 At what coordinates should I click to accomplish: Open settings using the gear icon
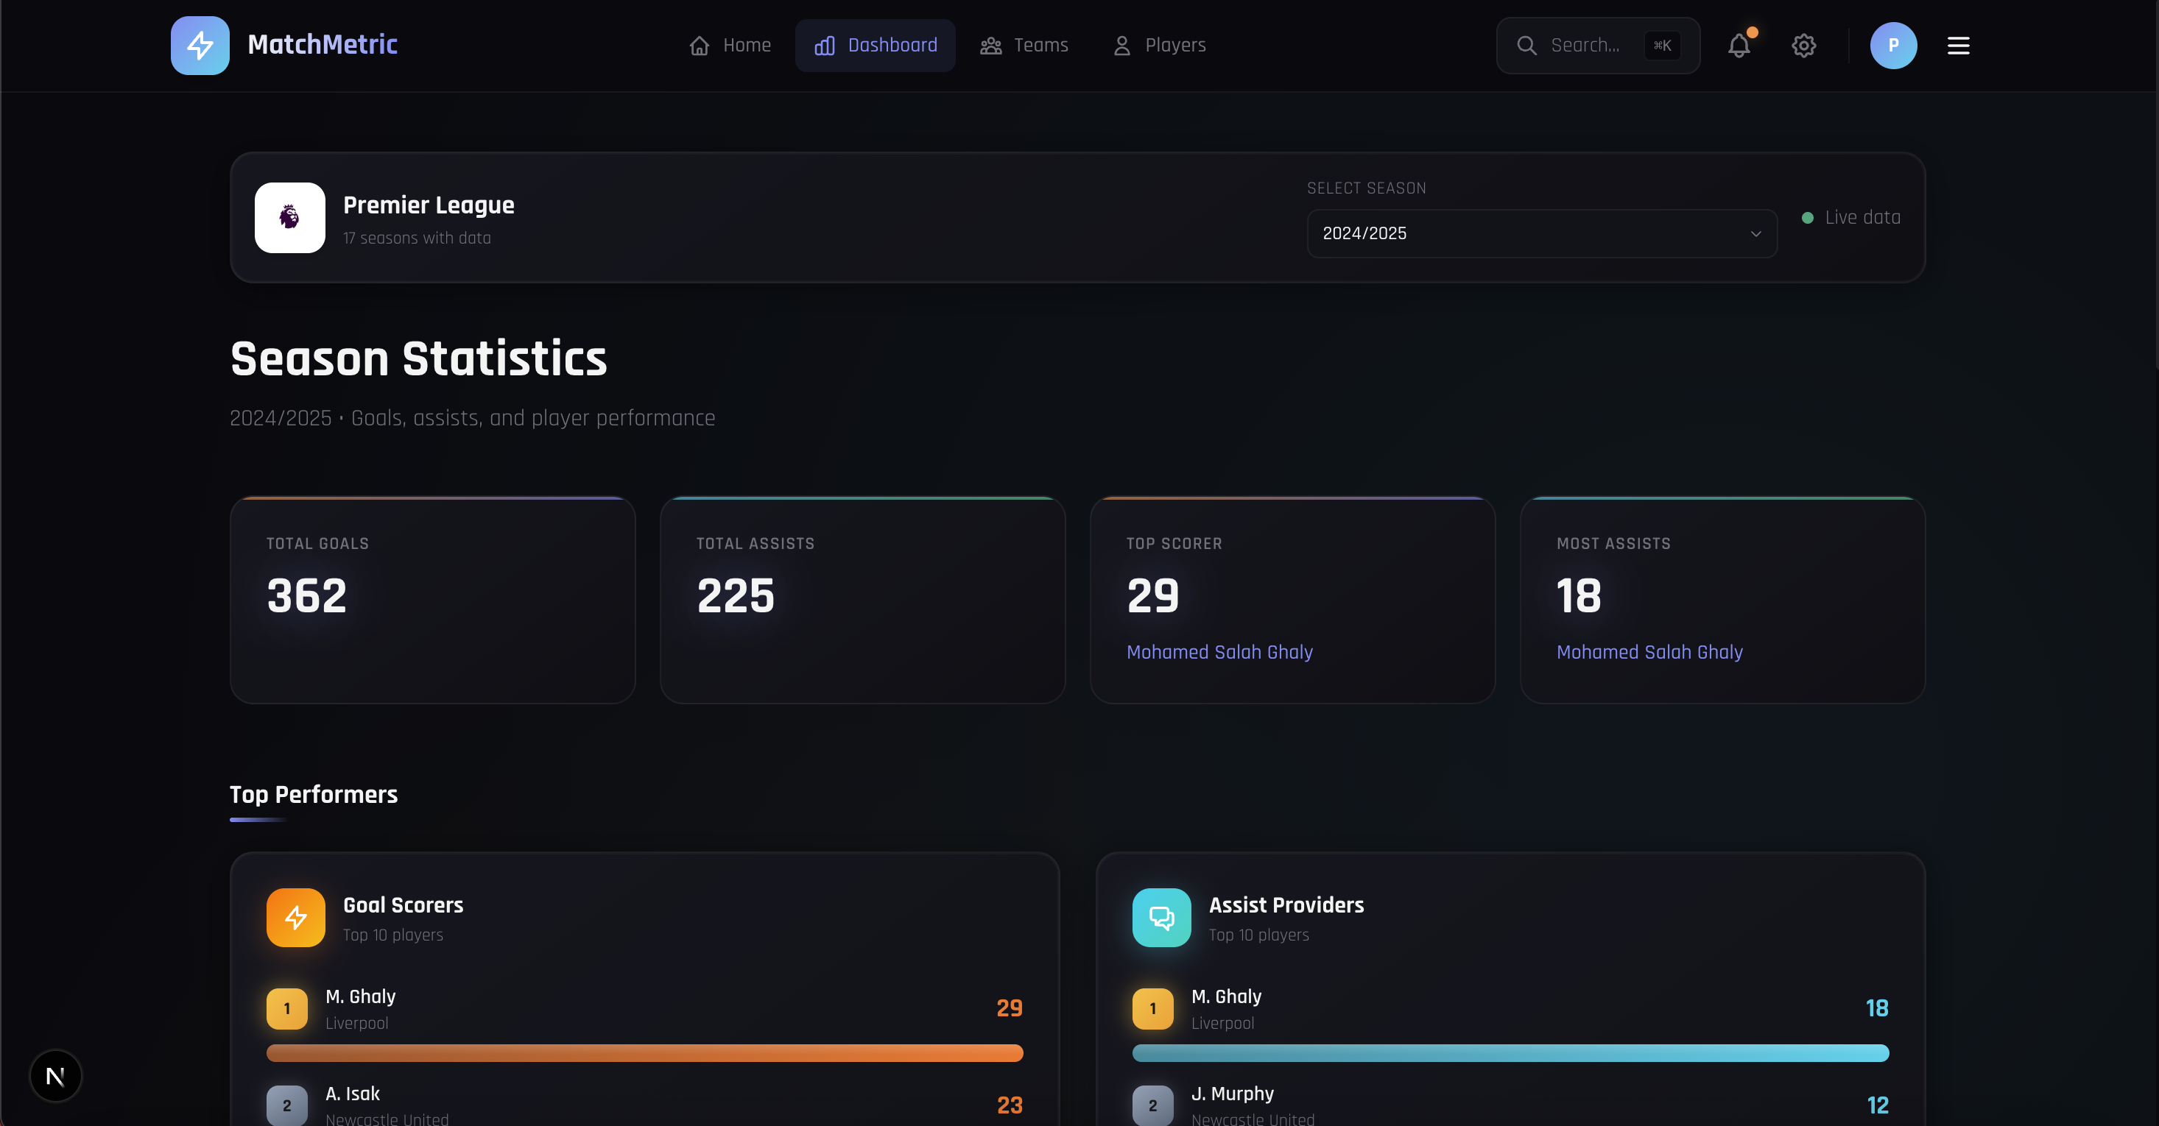(1803, 45)
